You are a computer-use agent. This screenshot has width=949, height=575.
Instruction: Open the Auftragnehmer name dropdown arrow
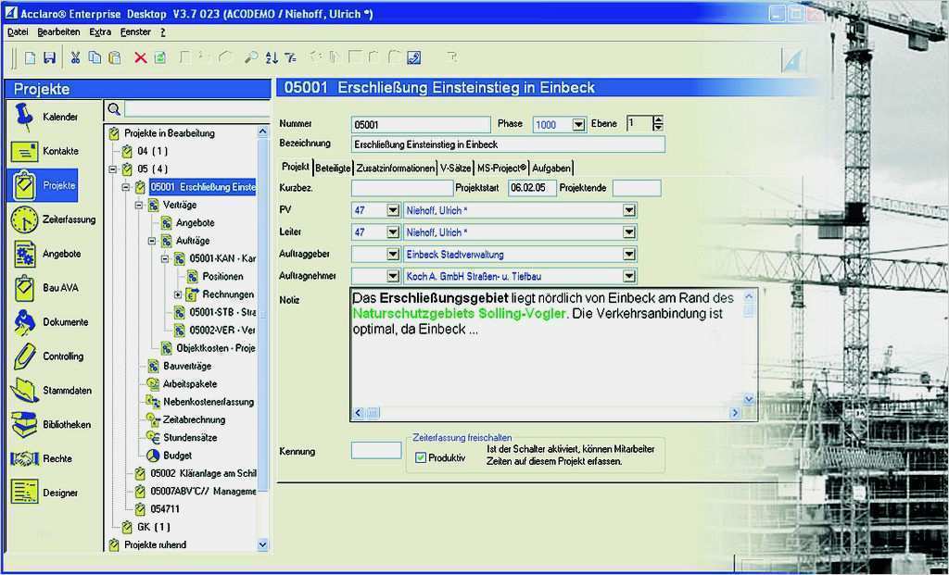coord(629,276)
